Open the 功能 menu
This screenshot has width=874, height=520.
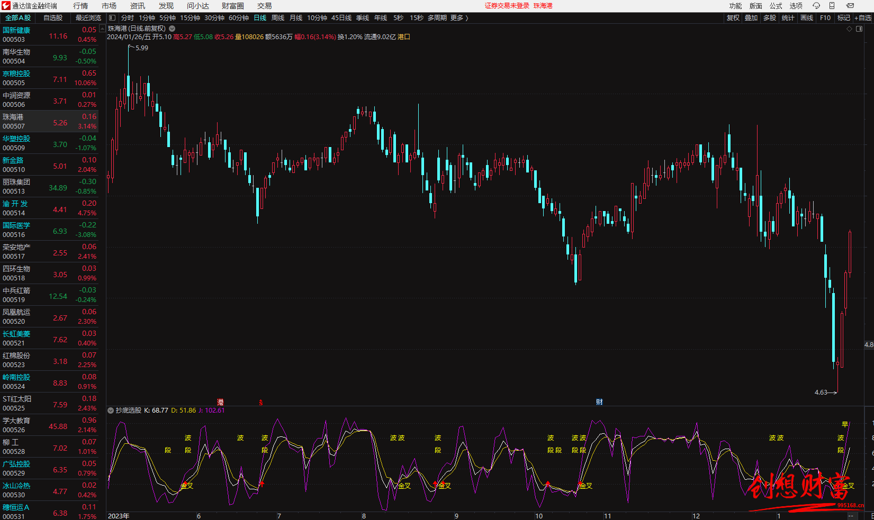tap(736, 6)
